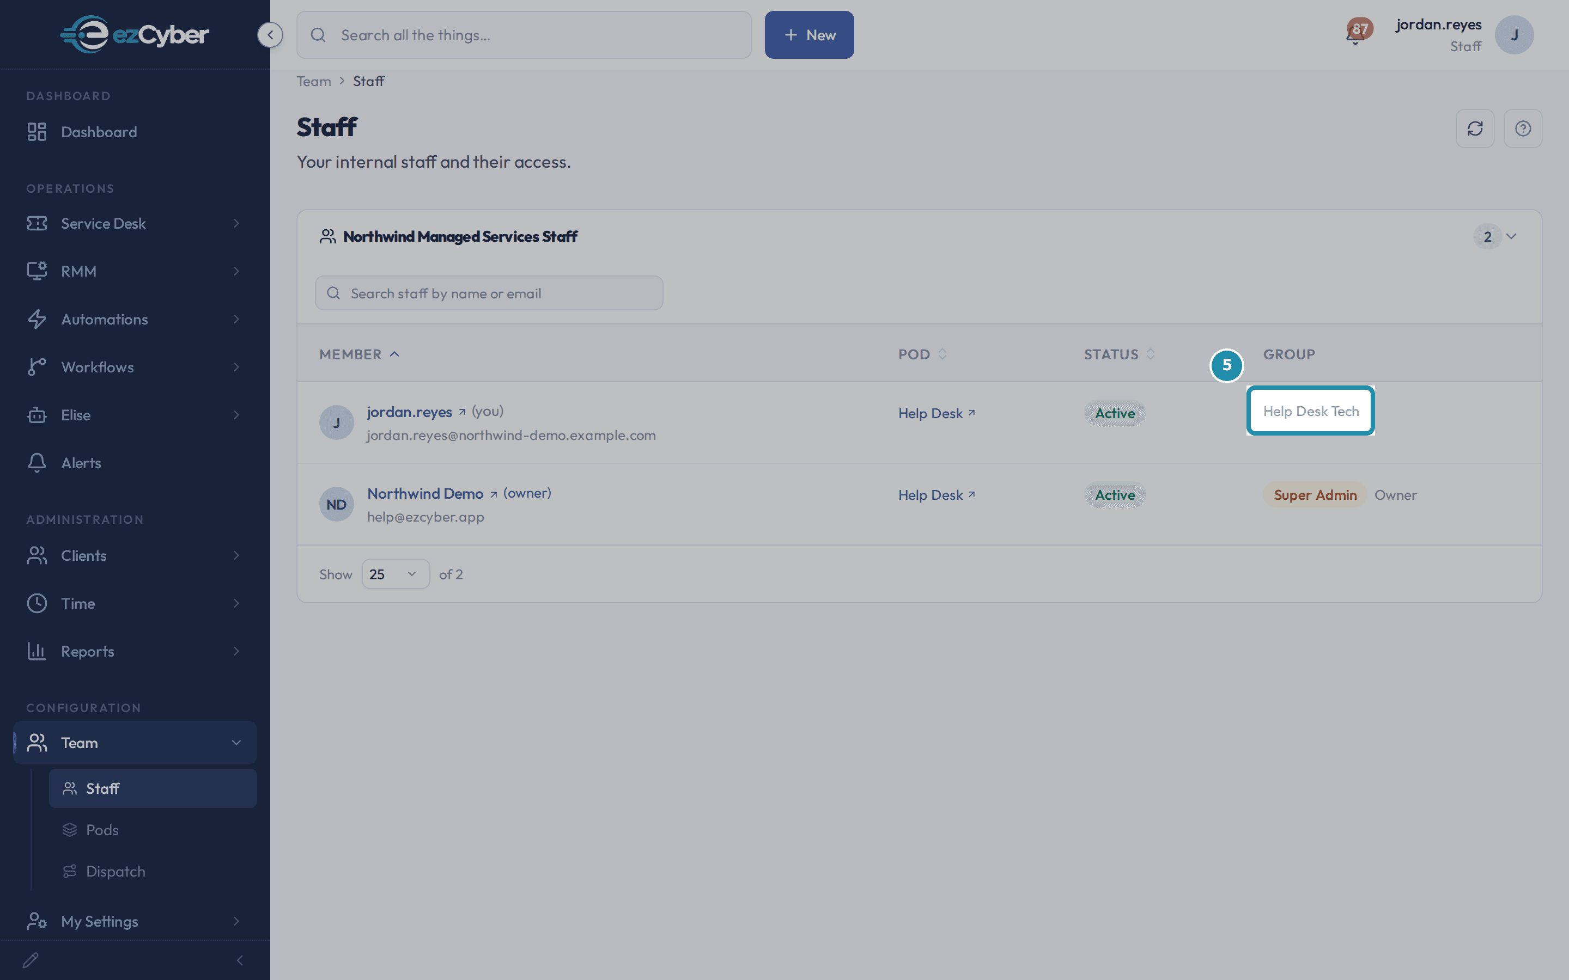Open Help Desk pod link for Northwind Demo

pyautogui.click(x=936, y=494)
